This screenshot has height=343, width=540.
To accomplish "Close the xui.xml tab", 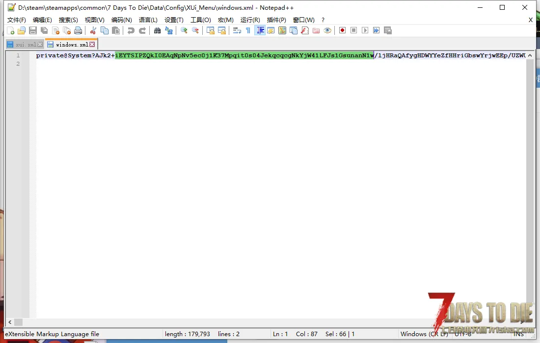I will (x=40, y=44).
